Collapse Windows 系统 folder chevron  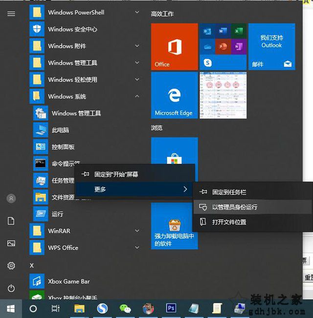coord(137,96)
